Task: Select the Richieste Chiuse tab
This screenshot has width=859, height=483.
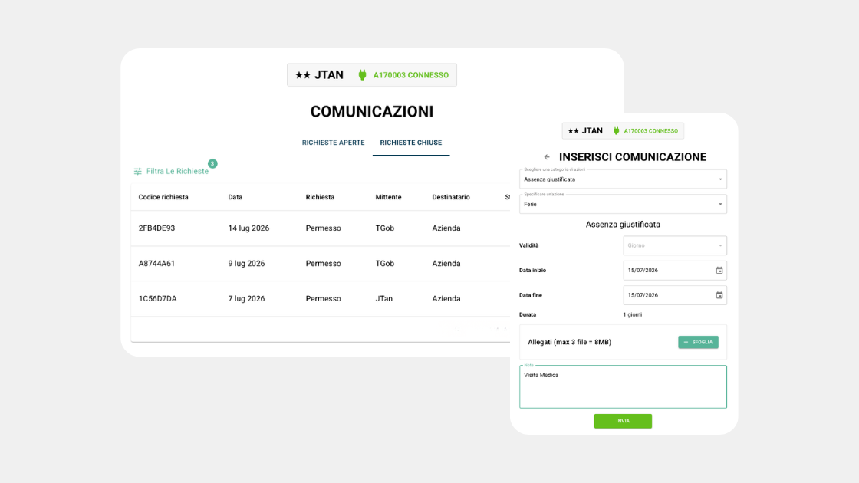Action: pyautogui.click(x=411, y=143)
